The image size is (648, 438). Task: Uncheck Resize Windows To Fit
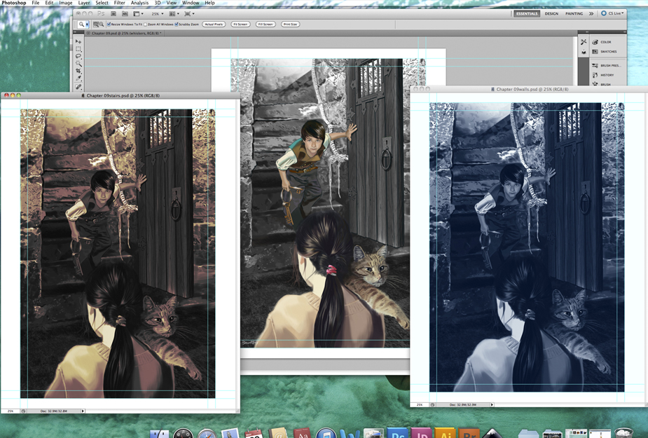(109, 25)
